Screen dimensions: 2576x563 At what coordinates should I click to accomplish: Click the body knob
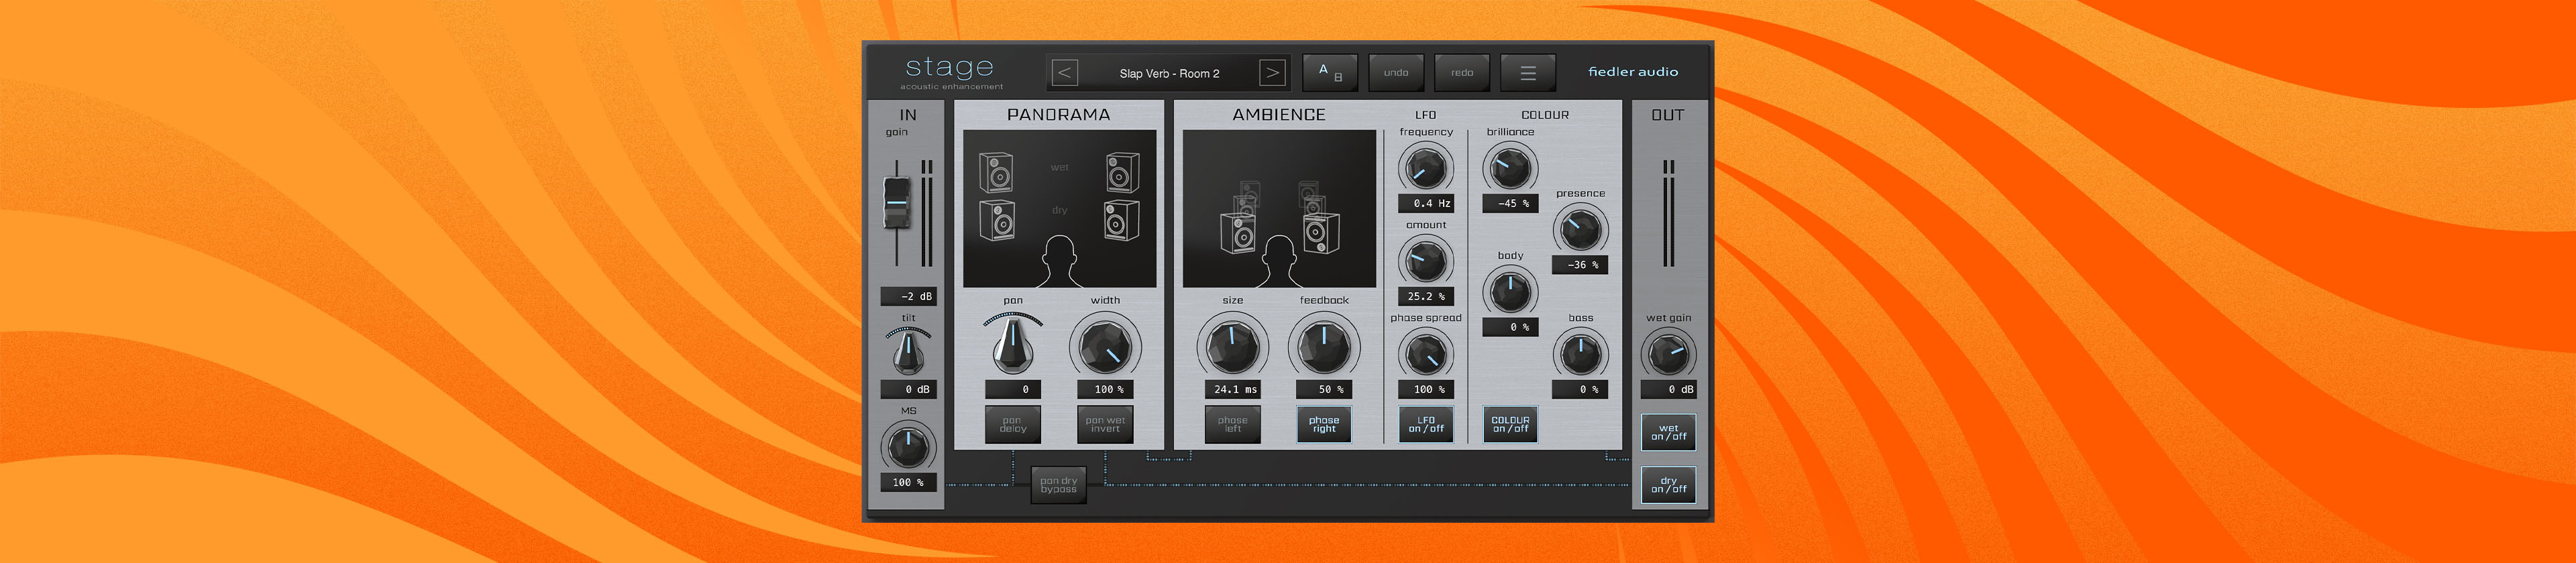[x=1510, y=292]
